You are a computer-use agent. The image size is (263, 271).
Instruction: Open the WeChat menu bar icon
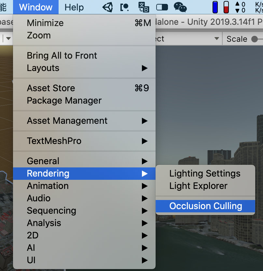(x=180, y=7)
